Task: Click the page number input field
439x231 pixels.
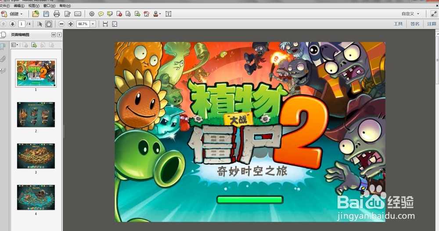Action: (x=22, y=24)
